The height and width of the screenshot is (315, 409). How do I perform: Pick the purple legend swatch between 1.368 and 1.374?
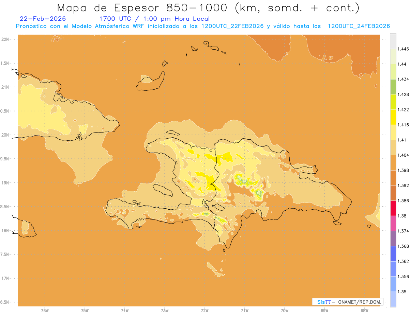393,239
